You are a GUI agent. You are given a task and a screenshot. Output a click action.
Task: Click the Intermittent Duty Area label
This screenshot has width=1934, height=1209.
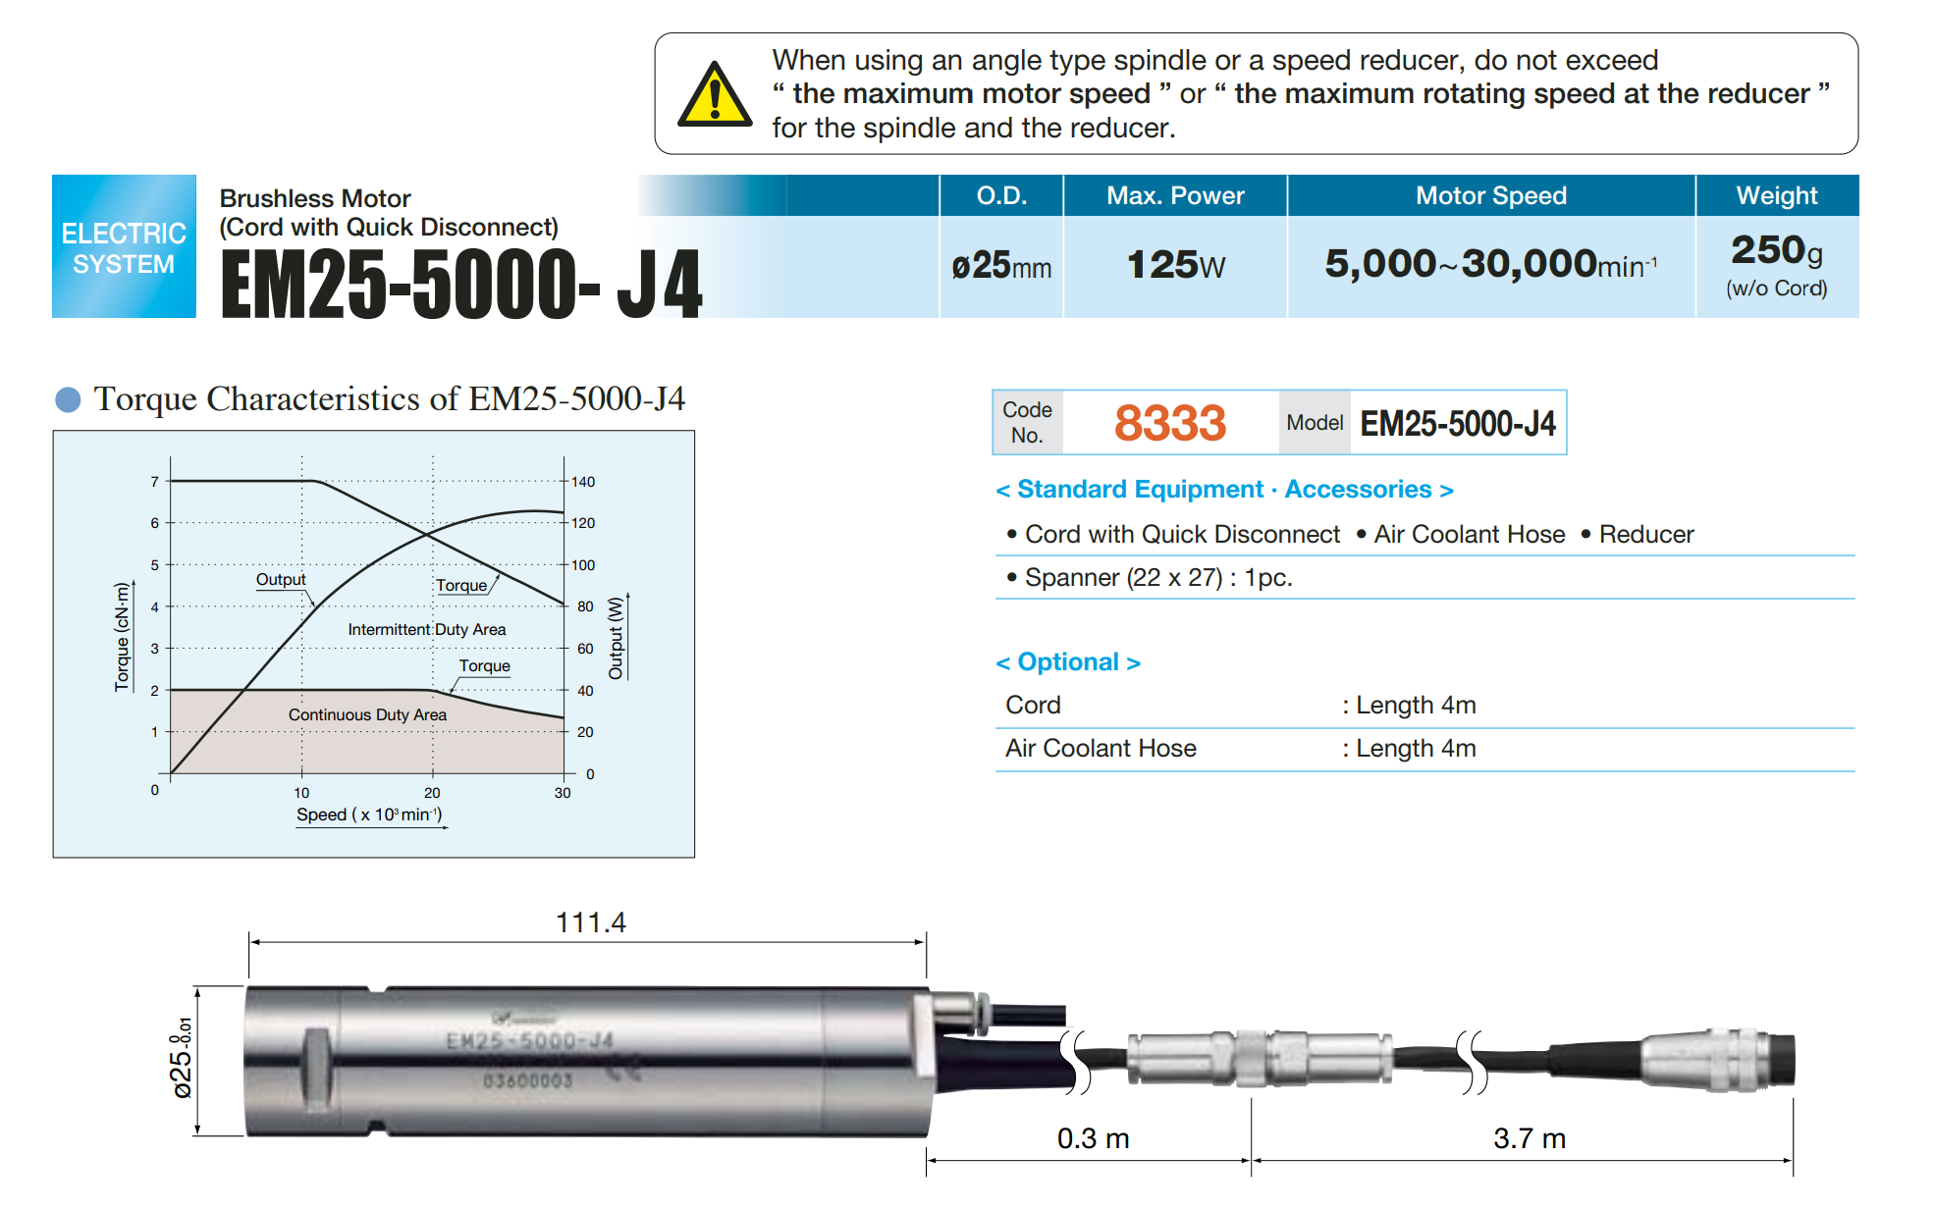pyautogui.click(x=427, y=629)
